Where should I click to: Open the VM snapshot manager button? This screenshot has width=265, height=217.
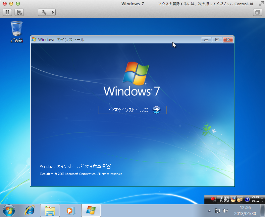[x=19, y=12]
